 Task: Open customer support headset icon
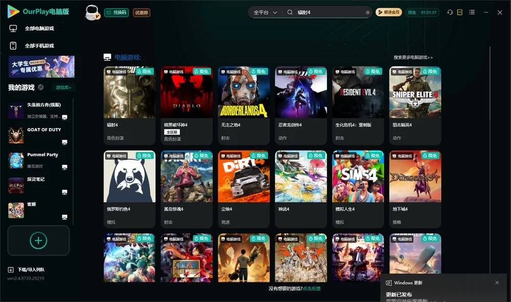click(x=450, y=12)
